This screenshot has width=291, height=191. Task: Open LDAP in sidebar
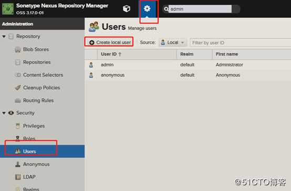(x=29, y=177)
